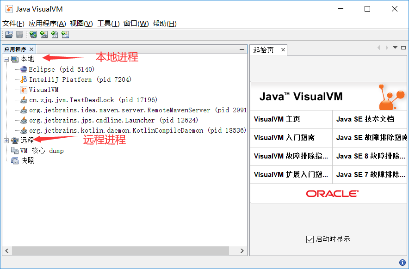Open the 文件(F) menu

[x=13, y=24]
